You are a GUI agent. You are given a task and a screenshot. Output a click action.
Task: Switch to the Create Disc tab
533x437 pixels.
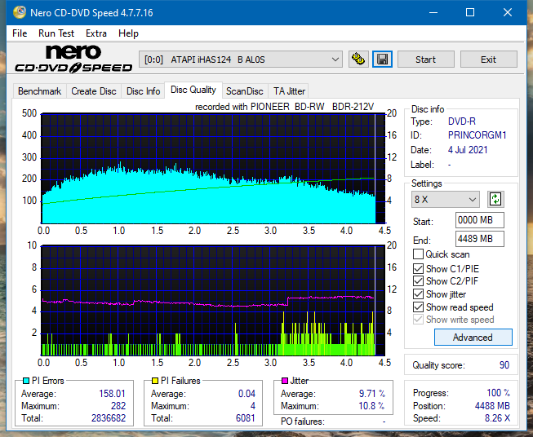tap(94, 91)
